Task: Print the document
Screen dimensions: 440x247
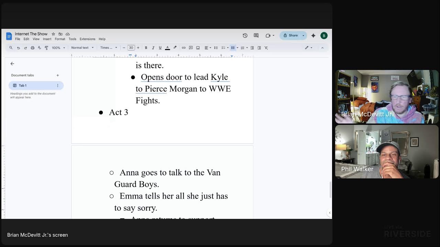Action: pyautogui.click(x=33, y=48)
